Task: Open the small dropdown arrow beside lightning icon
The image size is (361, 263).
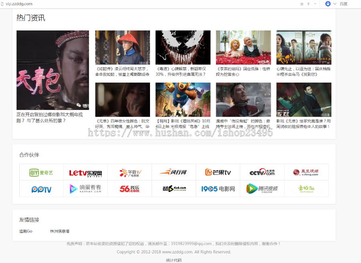Action: (315, 4)
